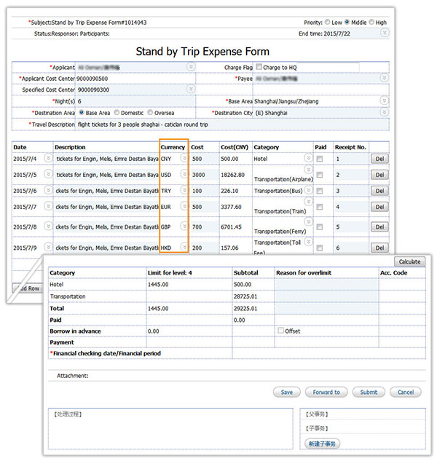This screenshot has width=437, height=461.
Task: Click the Calculate button
Action: (409, 261)
